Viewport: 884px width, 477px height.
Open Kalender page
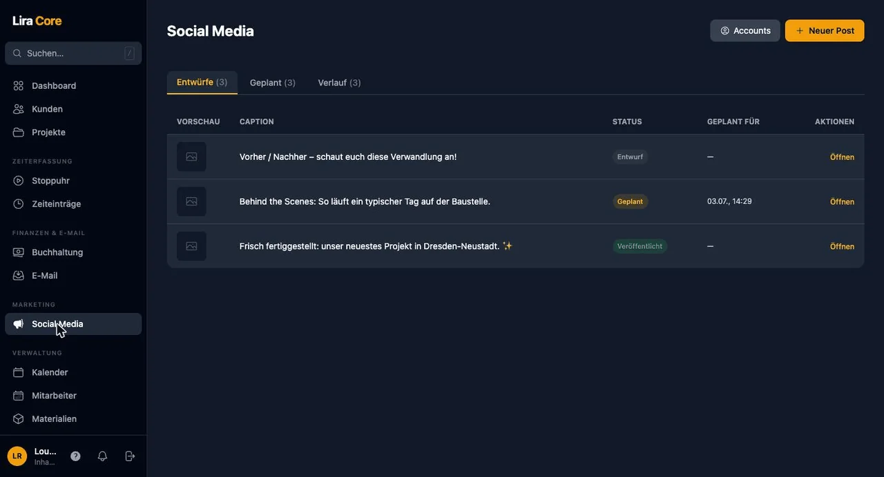[x=73, y=372]
